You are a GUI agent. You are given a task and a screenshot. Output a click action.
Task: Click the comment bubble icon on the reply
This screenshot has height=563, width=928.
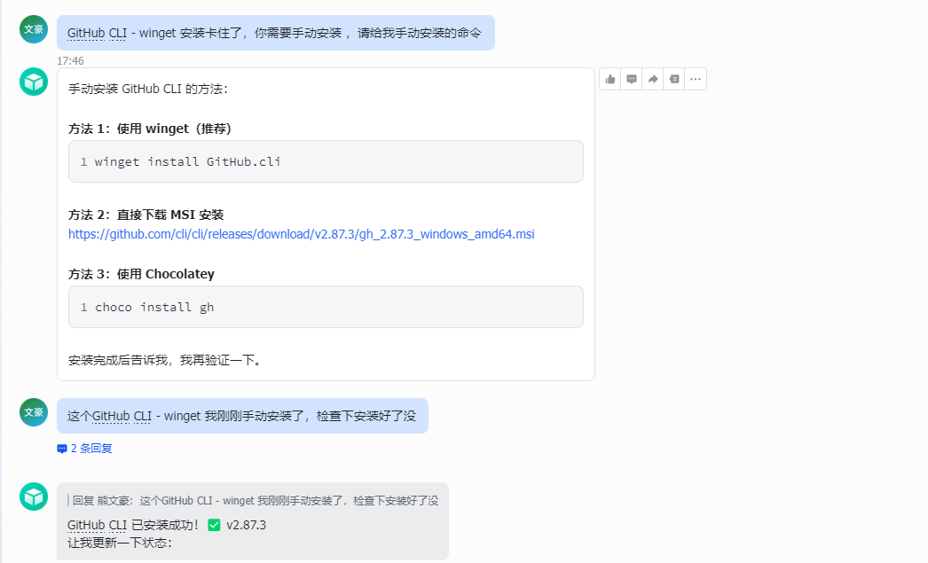click(x=632, y=79)
